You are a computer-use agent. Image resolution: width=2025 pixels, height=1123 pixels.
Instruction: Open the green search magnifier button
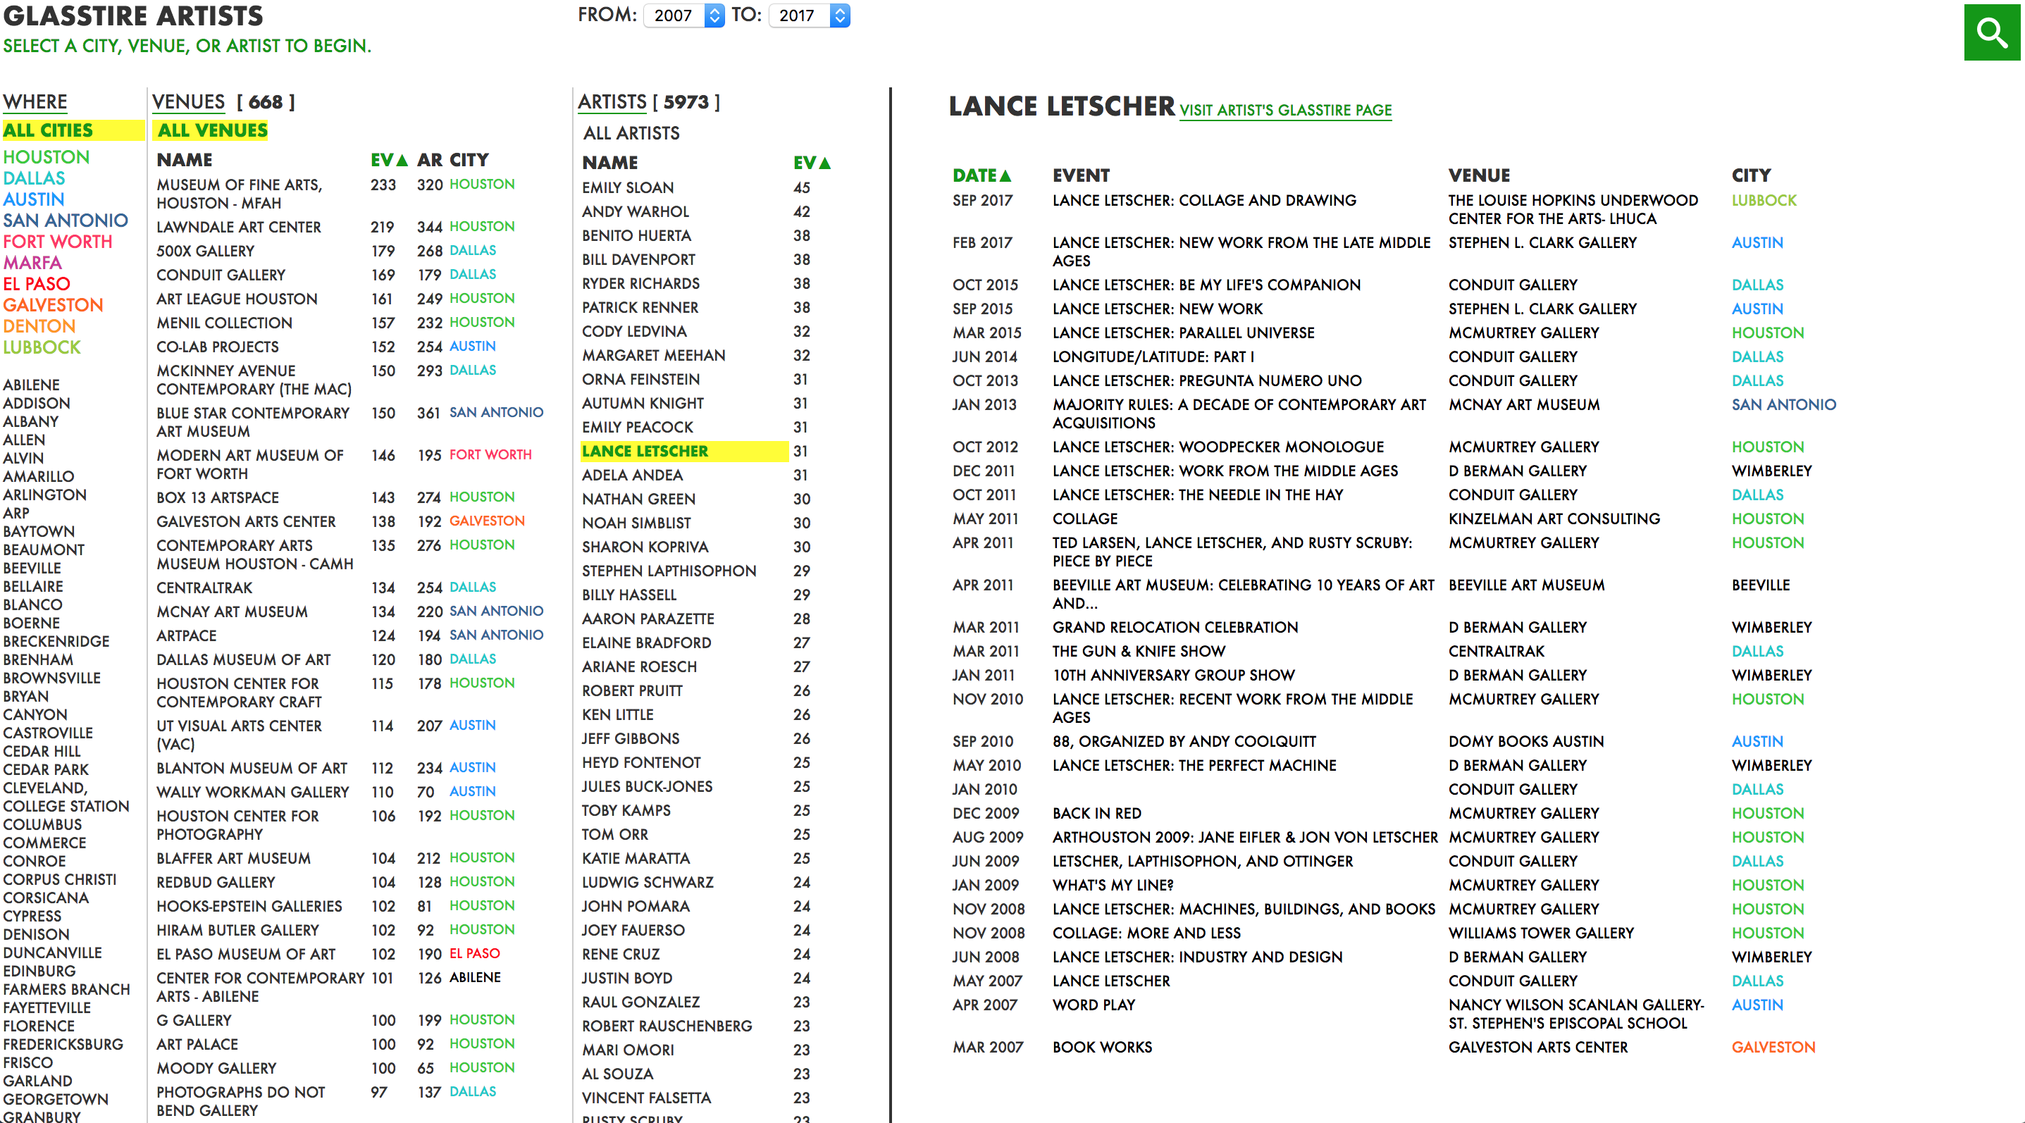pos(1991,32)
